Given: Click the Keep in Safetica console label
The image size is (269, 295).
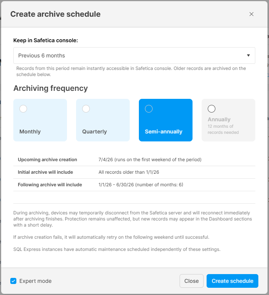Looking at the screenshot, I should point(46,40).
